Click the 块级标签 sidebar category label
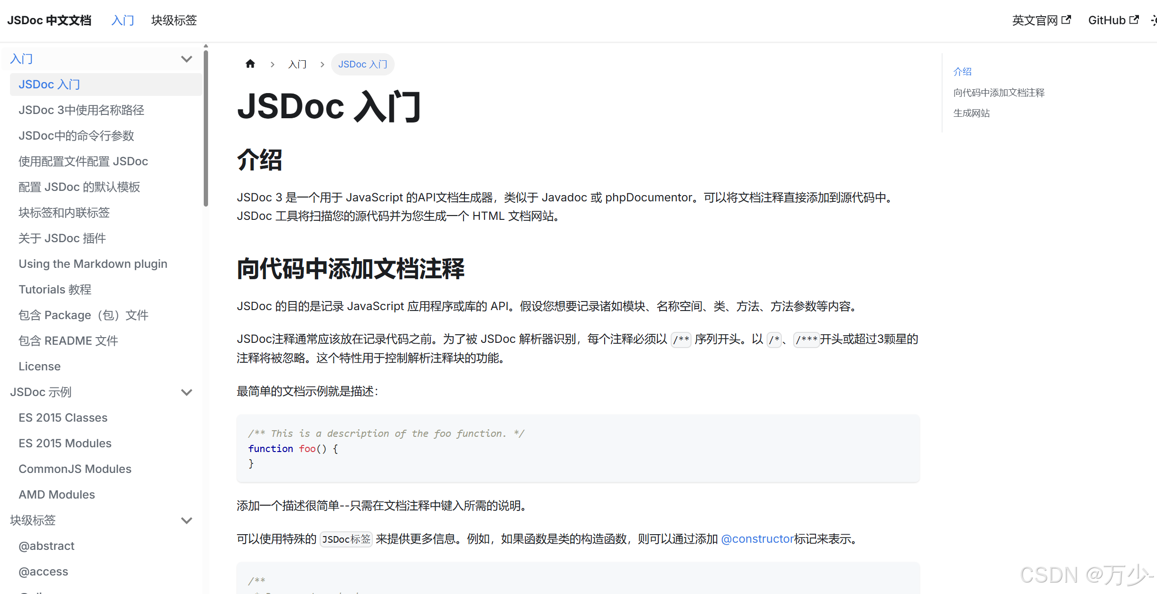Screen dimensions: 1157x594 tap(33, 520)
